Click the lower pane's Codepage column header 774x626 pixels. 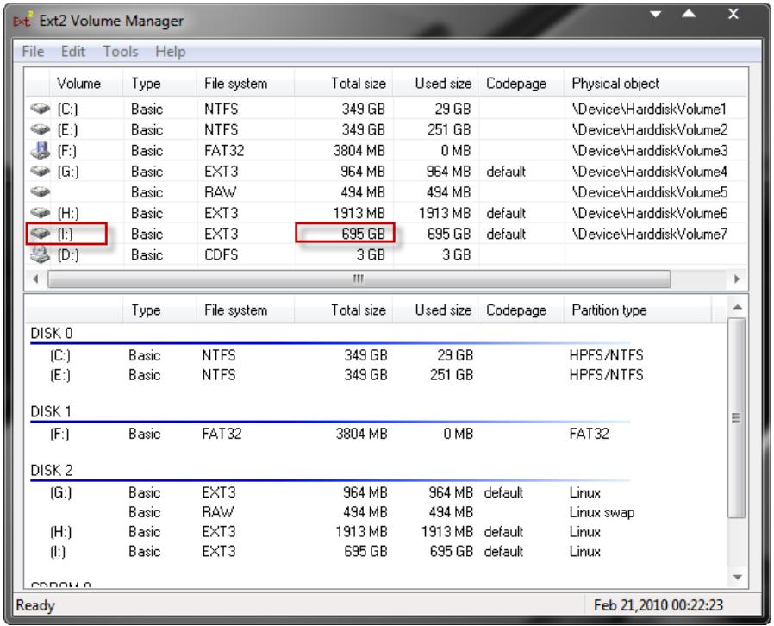(521, 310)
